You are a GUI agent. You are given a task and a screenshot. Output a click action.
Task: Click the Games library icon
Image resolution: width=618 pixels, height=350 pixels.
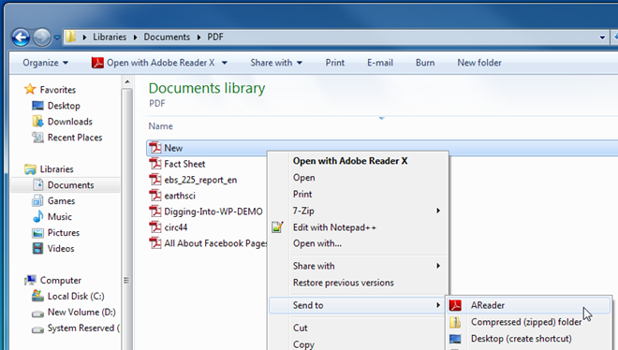tap(37, 200)
